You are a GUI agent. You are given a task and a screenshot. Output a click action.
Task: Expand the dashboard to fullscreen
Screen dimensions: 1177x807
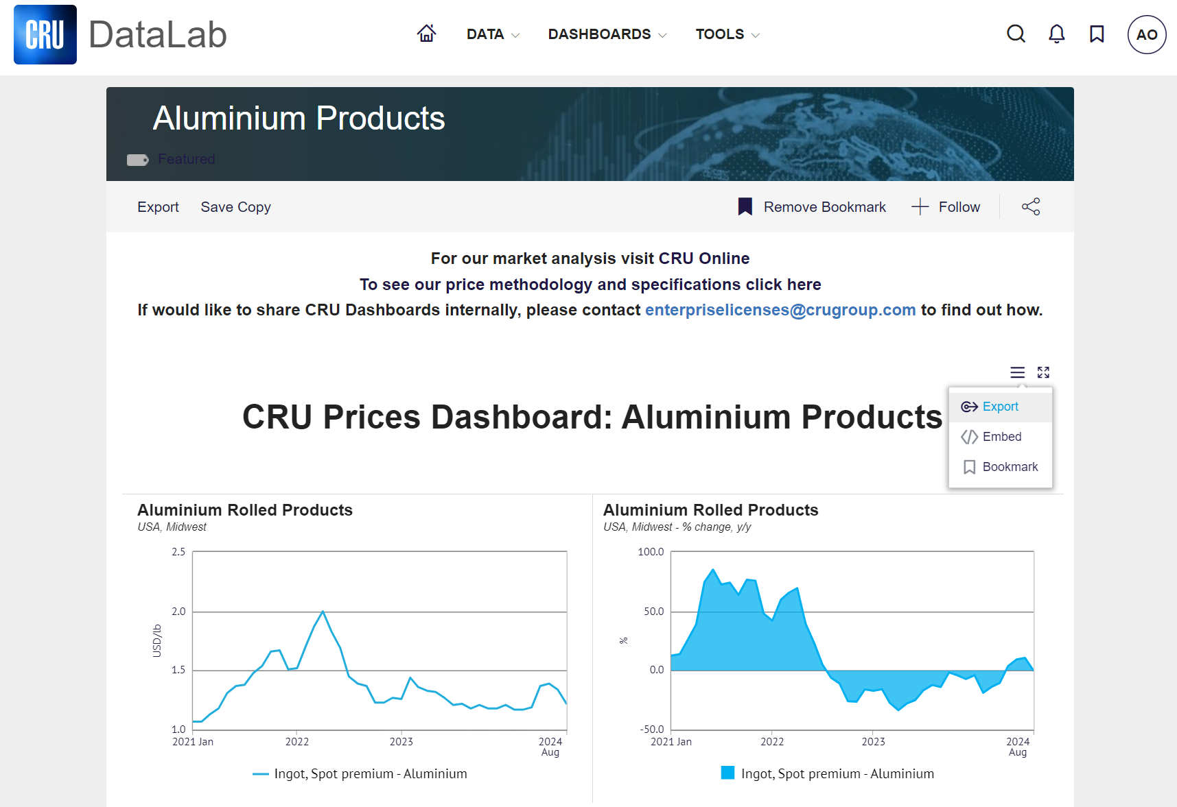click(x=1043, y=372)
